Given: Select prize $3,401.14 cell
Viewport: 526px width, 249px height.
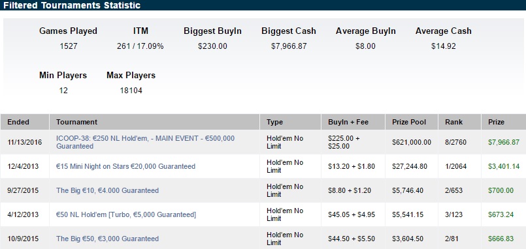Looking at the screenshot, I should pos(504,166).
